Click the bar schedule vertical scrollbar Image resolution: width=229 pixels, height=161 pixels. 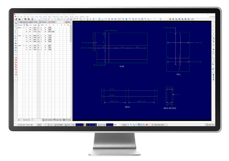(x=71, y=57)
